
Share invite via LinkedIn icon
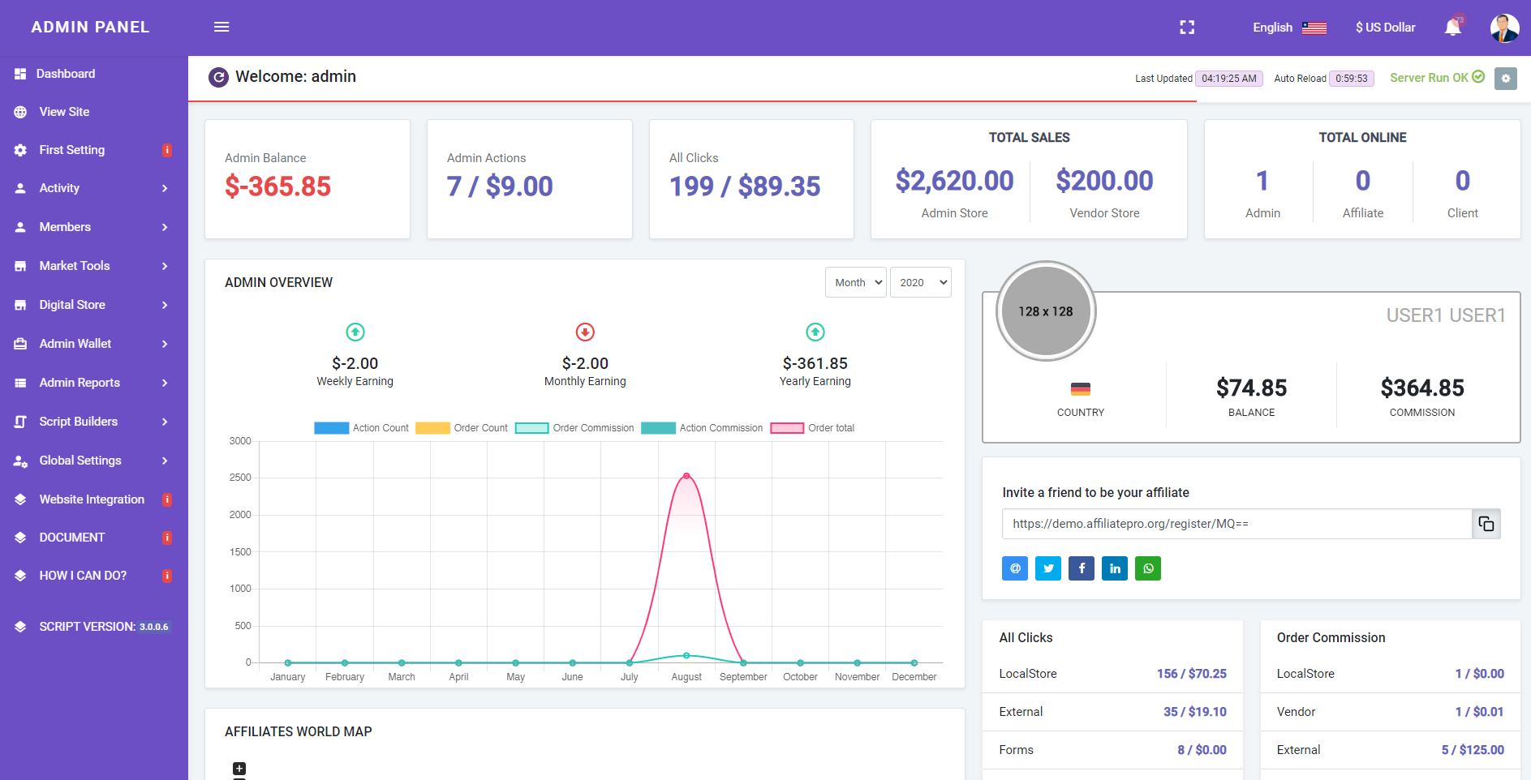click(x=1115, y=568)
